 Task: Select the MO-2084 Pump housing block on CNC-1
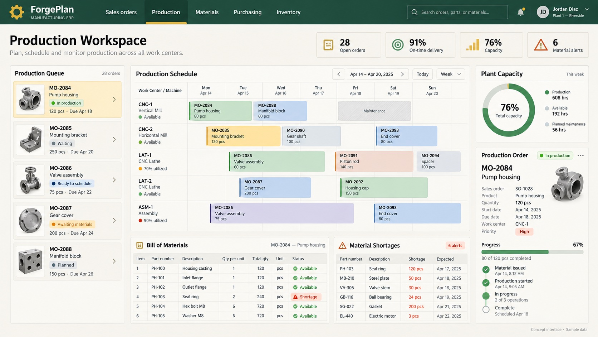[x=220, y=111]
